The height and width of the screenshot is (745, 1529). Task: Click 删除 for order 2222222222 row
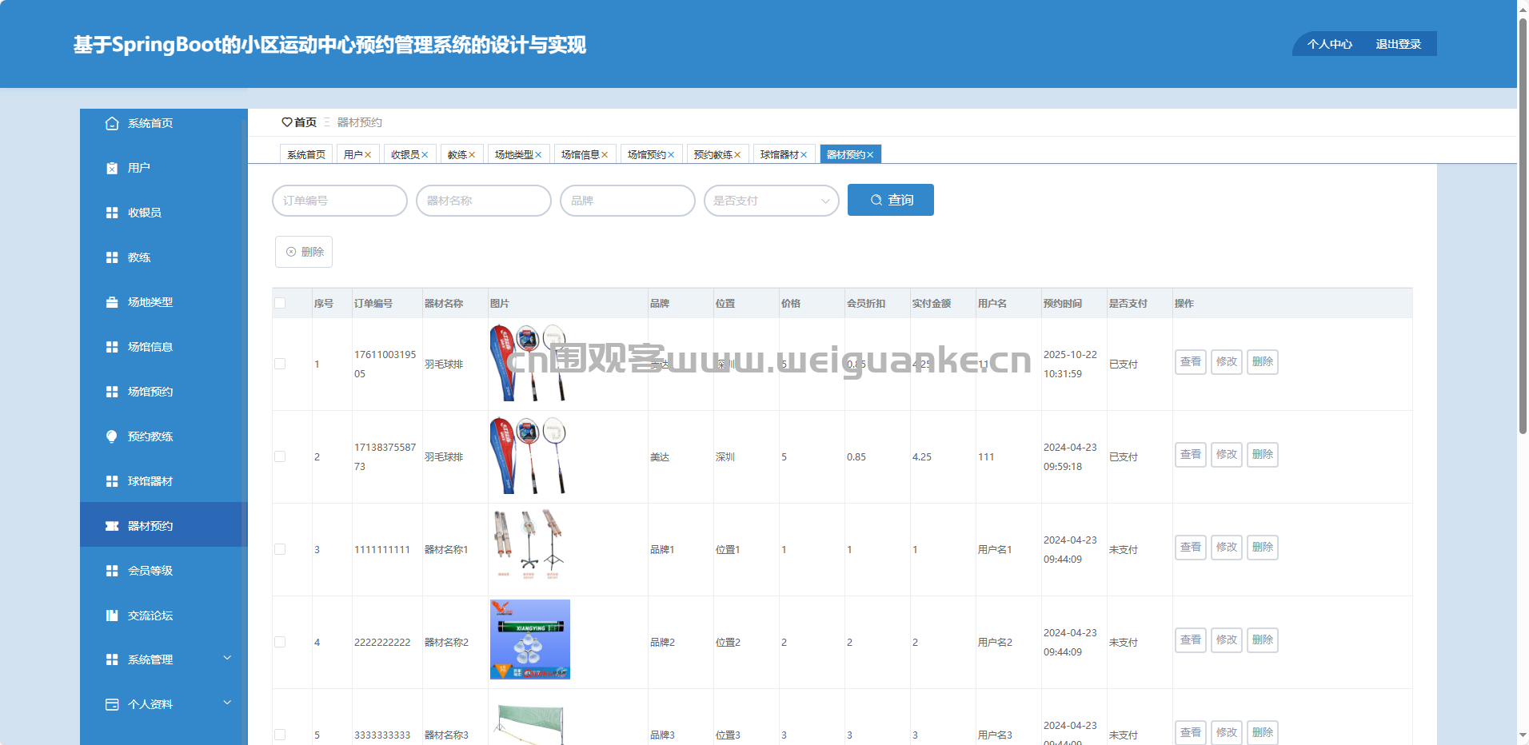(1263, 640)
